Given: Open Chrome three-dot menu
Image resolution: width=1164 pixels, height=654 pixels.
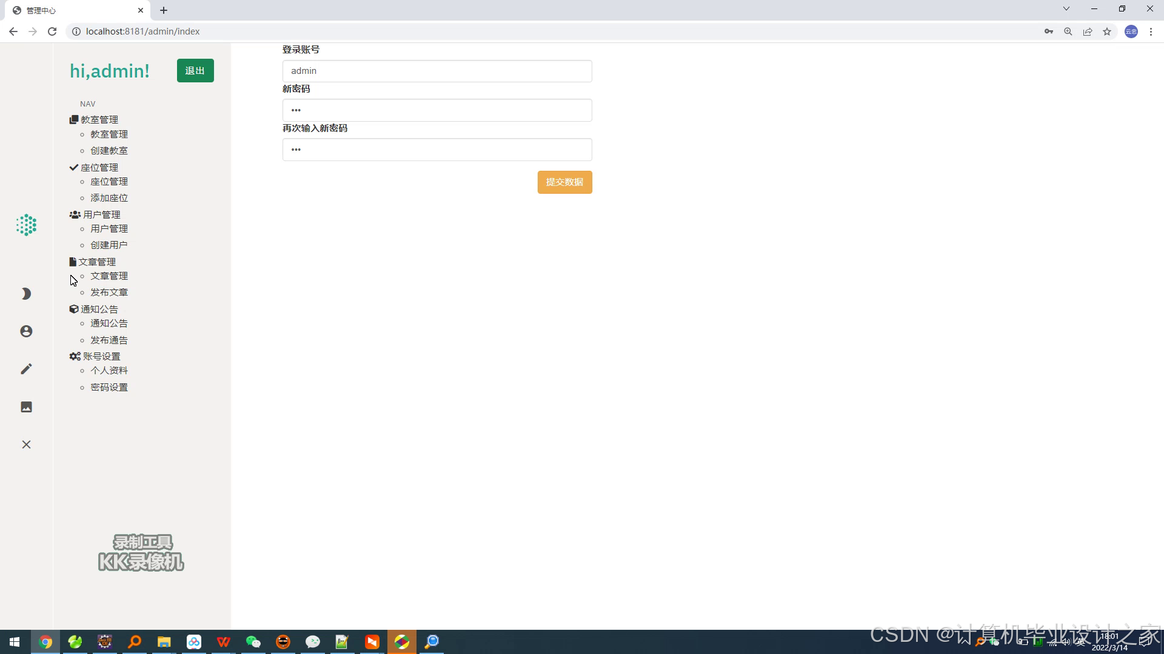Looking at the screenshot, I should [x=1151, y=31].
